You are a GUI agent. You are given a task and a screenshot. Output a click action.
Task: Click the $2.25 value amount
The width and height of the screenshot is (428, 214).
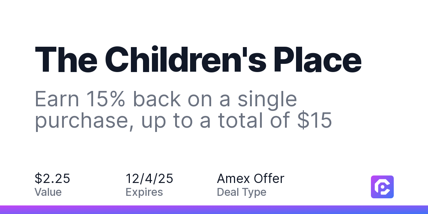52,178
